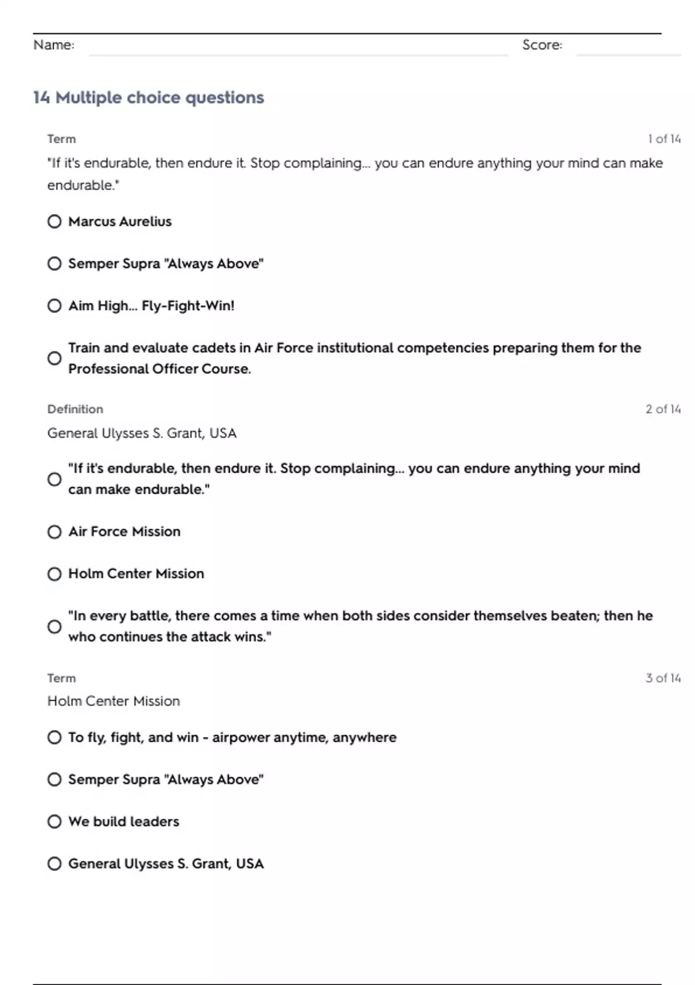The image size is (695, 985).
Task: Click the '1 of 14' question counter
Action: click(x=664, y=139)
